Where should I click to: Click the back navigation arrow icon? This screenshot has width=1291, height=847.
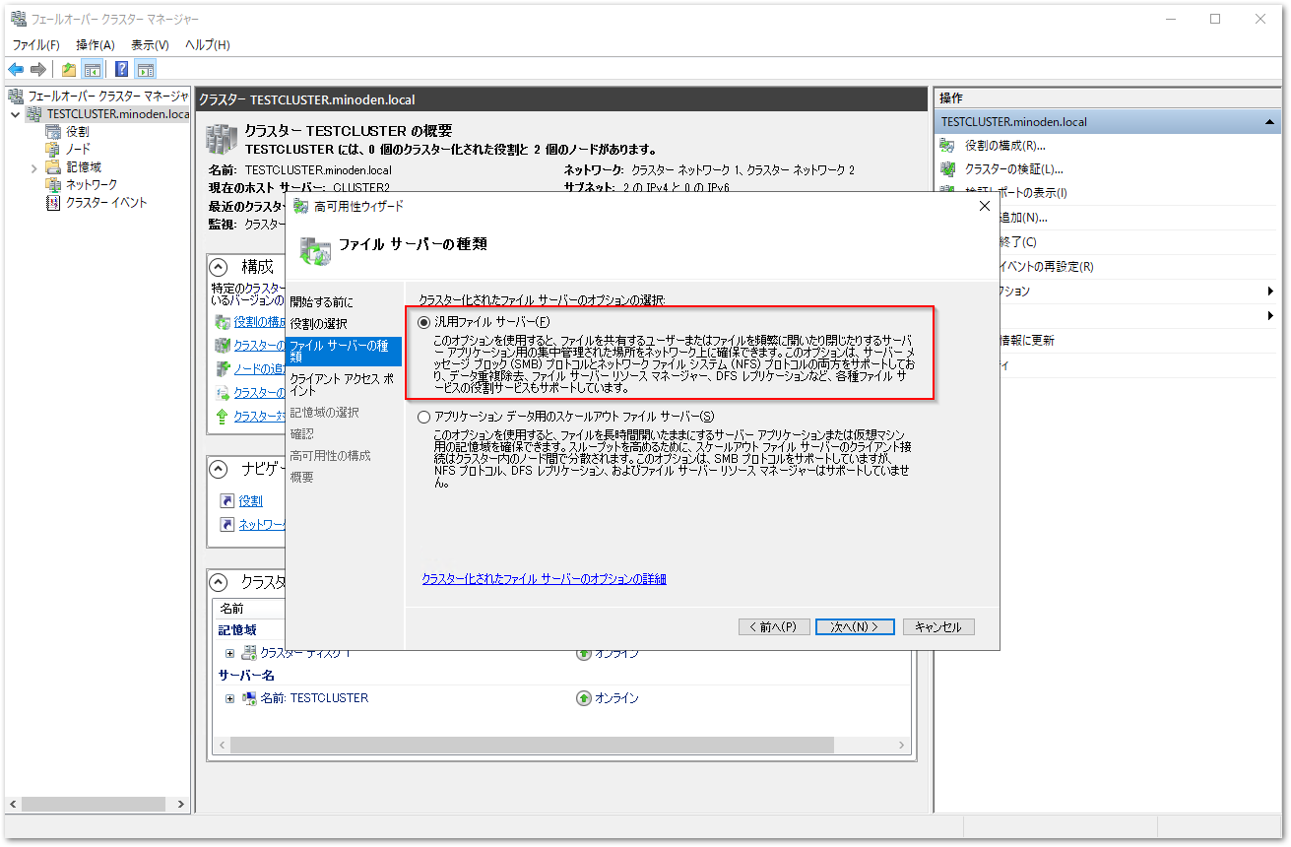[x=16, y=68]
